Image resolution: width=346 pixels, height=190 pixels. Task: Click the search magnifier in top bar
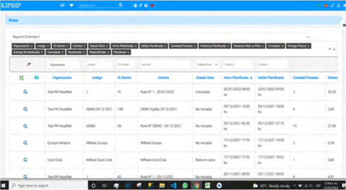tap(120, 5)
